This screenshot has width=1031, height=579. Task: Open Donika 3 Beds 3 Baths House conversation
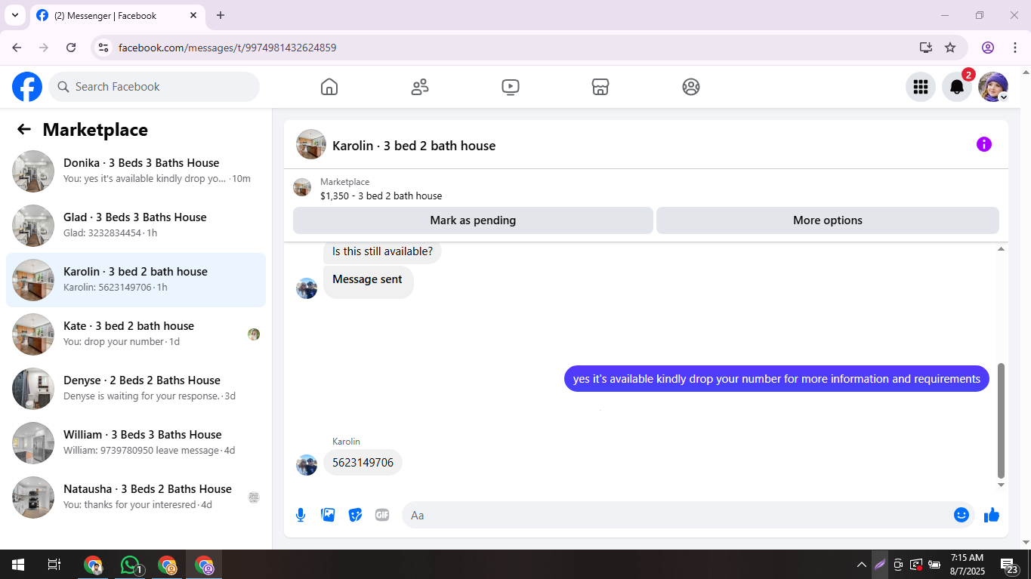(x=136, y=171)
